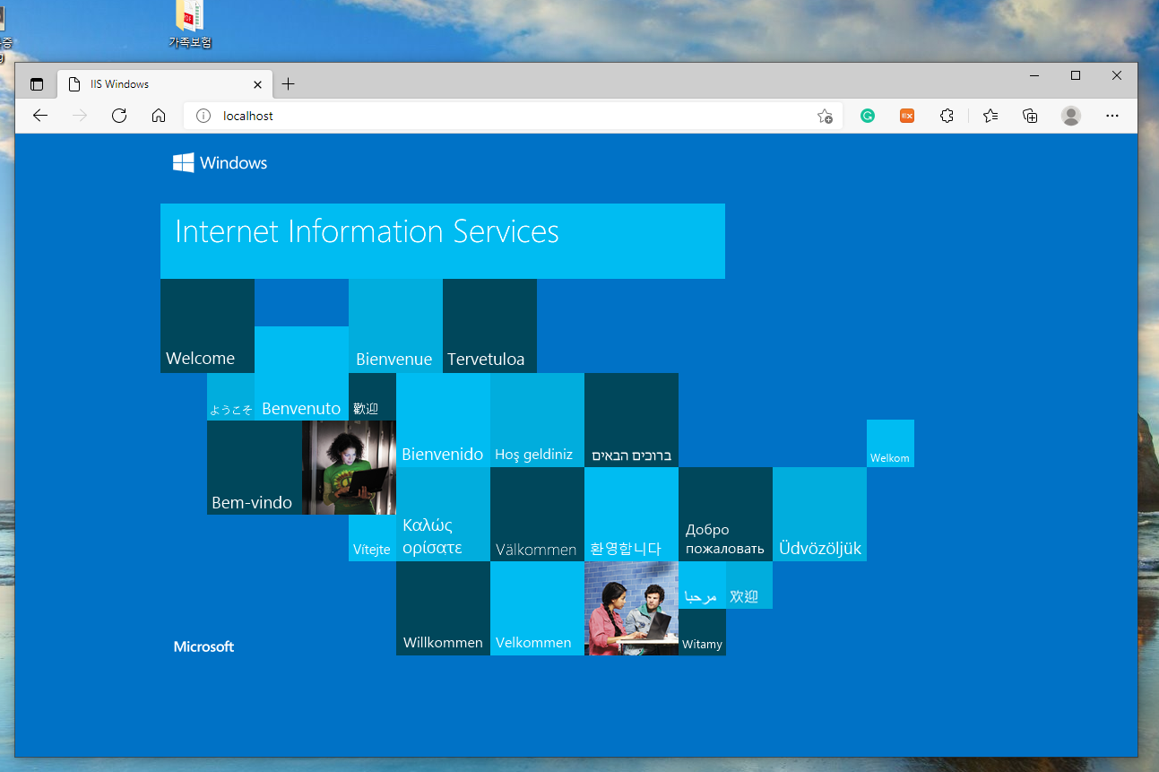Click the Vítejte tile
This screenshot has height=772, width=1159.
click(372, 538)
